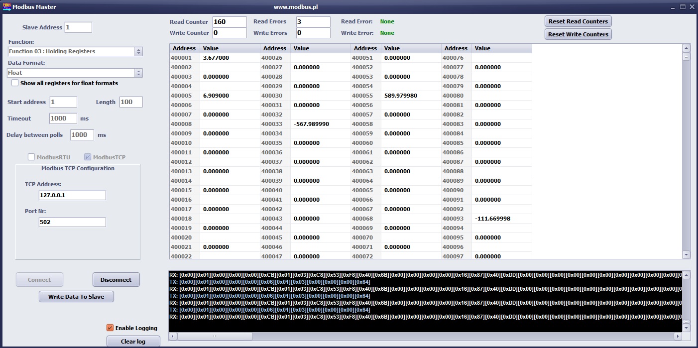
Task: Click the first Value column header
Action: [230, 48]
